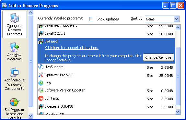This screenshot has height=120, width=186.
Task: Enable the Show updates checkbox
Action: click(x=91, y=19)
